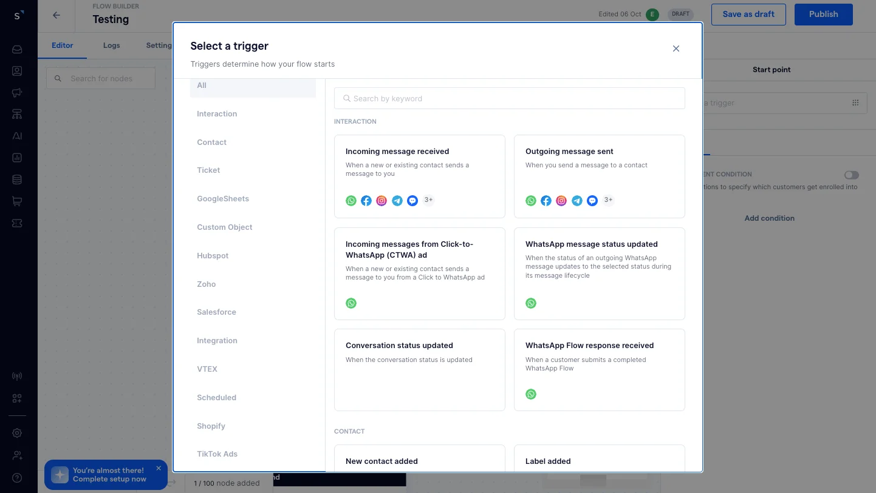Open the AI section from the sidebar

tap(17, 136)
